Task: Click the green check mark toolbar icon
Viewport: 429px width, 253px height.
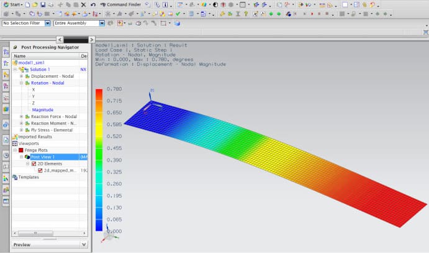Action: (178, 14)
